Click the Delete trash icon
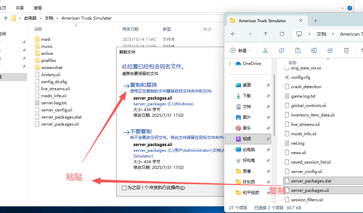 pos(346,50)
